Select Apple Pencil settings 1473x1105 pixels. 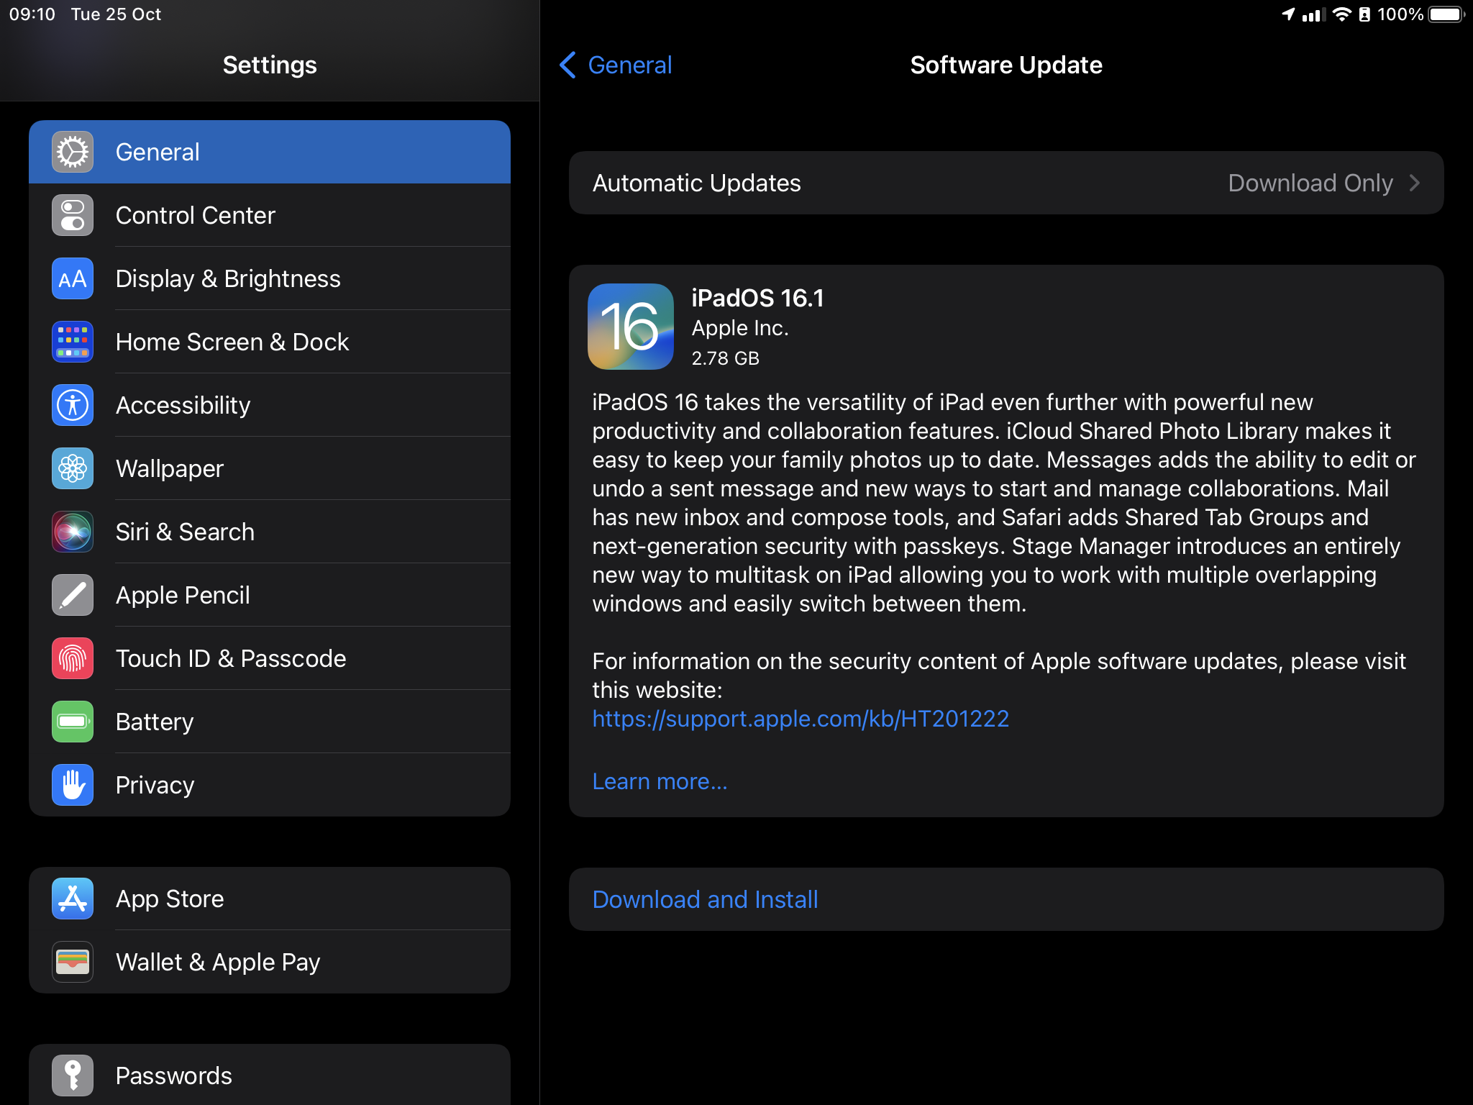point(270,595)
